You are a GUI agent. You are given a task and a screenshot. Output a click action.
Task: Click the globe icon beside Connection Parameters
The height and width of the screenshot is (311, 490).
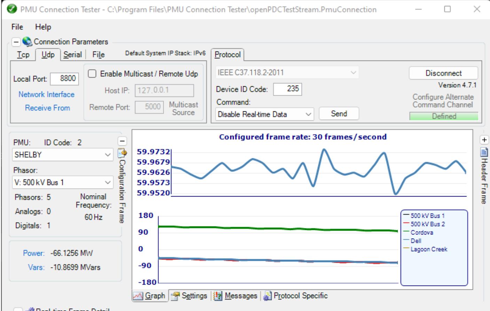[27, 41]
